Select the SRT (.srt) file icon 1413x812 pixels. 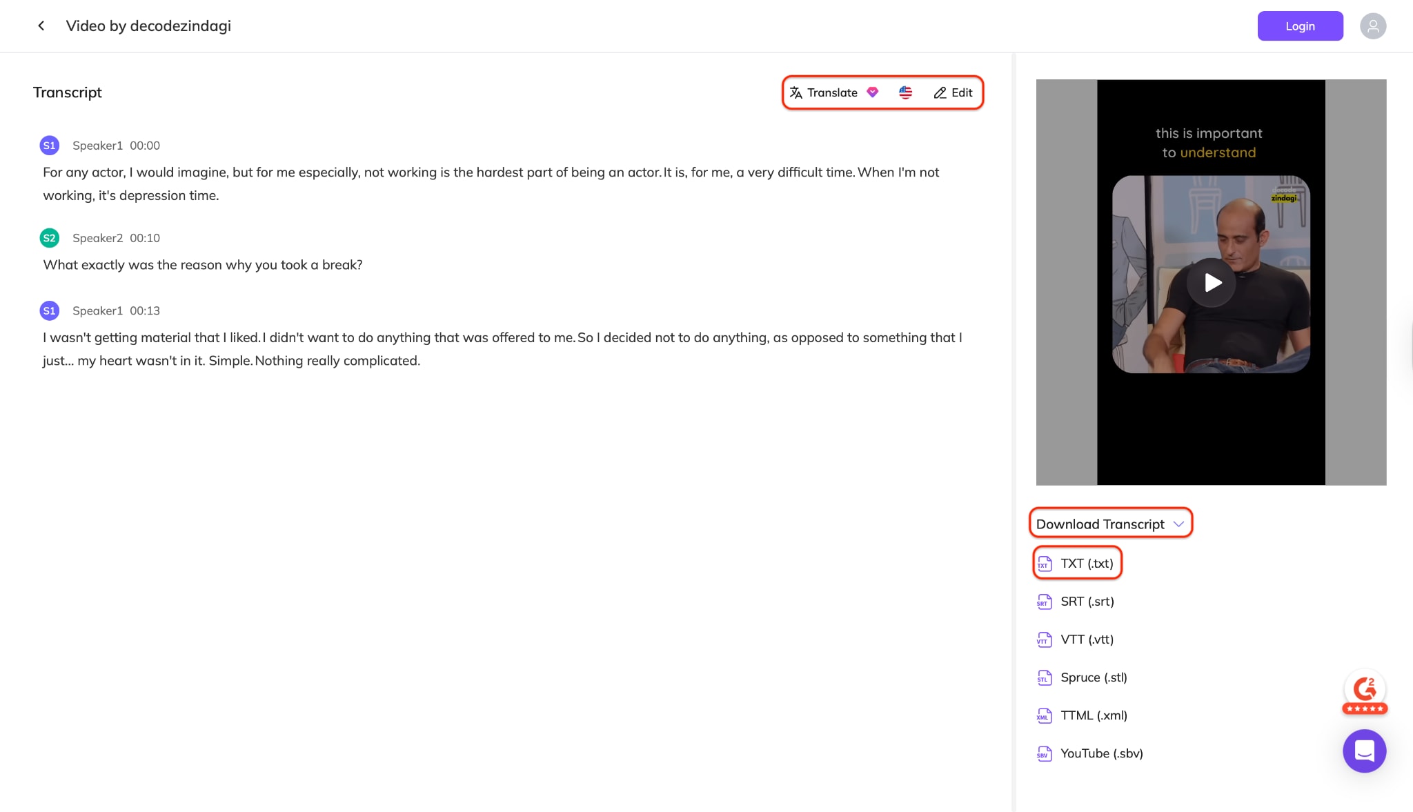[1045, 602]
